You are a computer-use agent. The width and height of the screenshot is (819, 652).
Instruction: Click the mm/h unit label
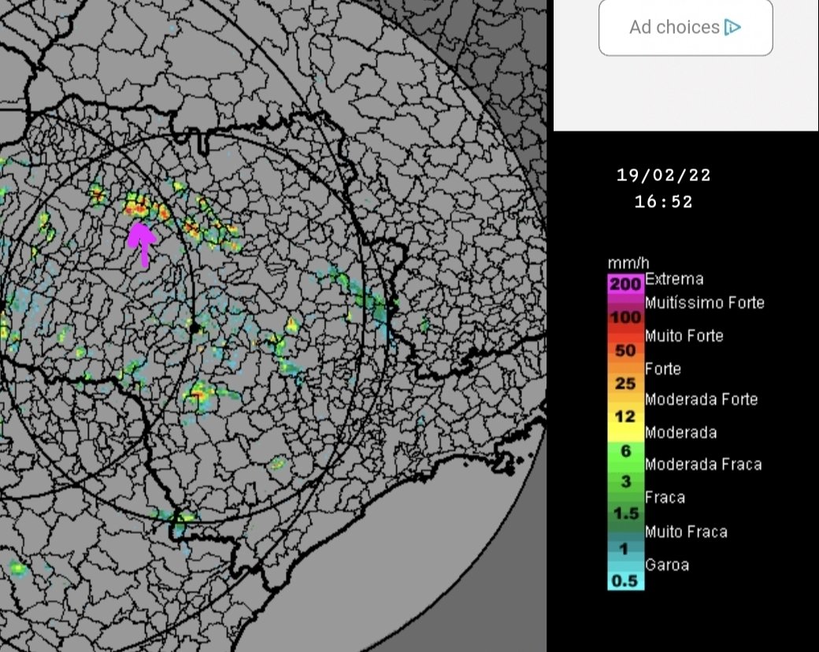[628, 263]
